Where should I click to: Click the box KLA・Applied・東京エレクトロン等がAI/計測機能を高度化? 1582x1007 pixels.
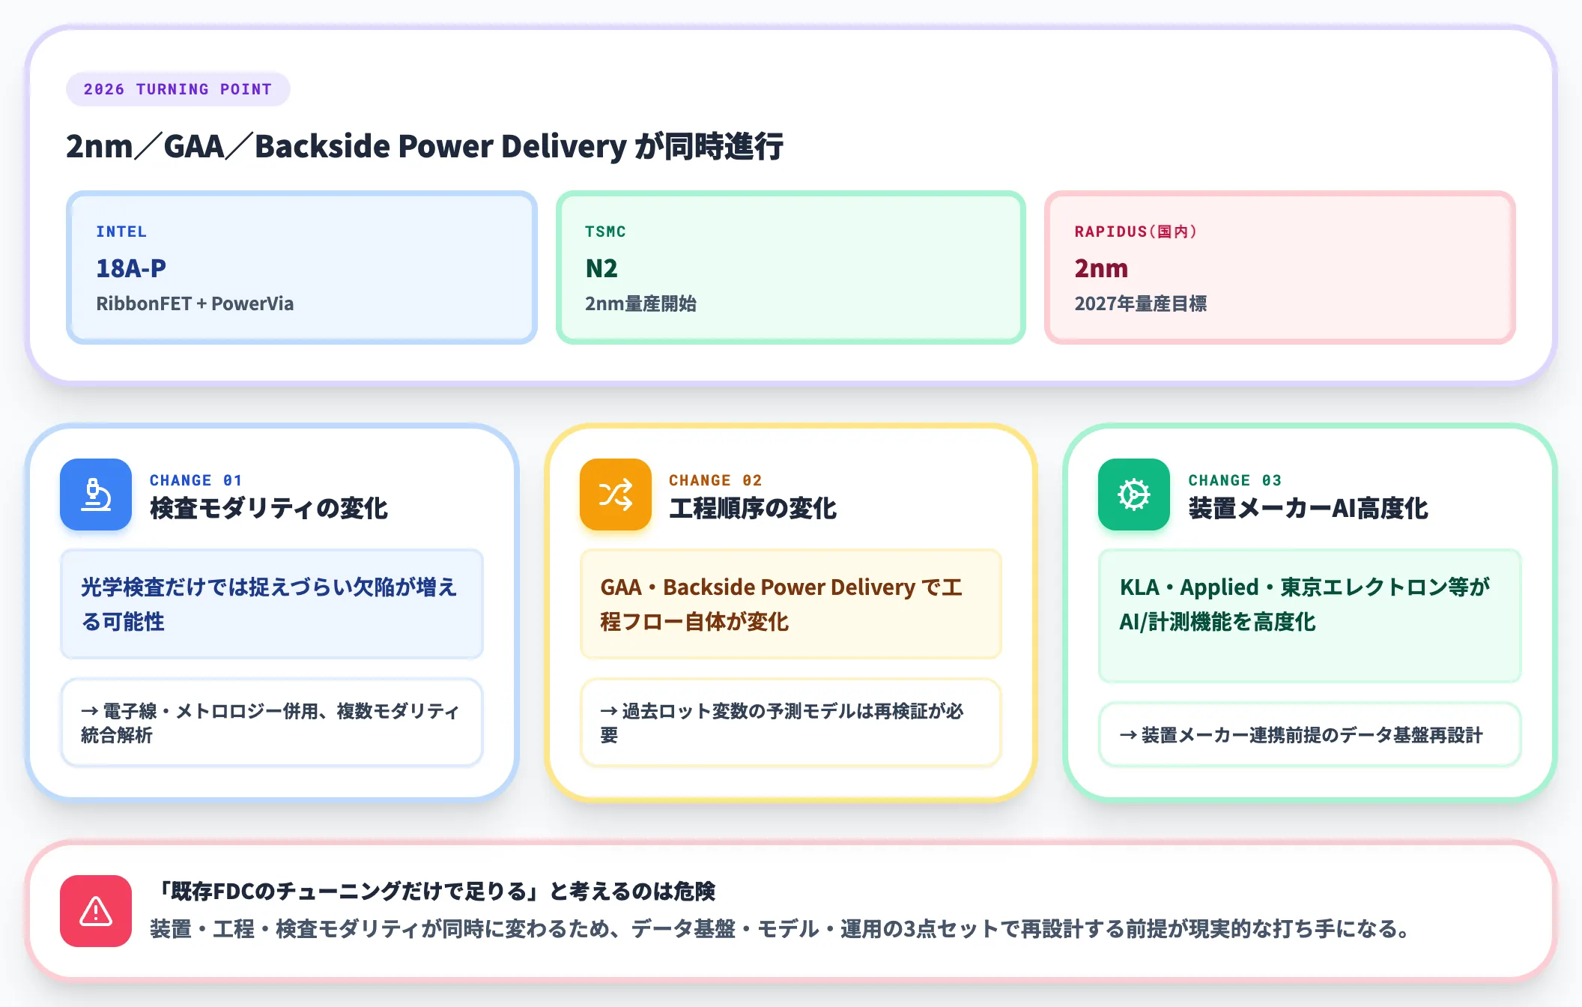pyautogui.click(x=1310, y=616)
